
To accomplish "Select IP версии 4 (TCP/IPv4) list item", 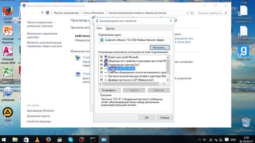I will coord(121,68).
